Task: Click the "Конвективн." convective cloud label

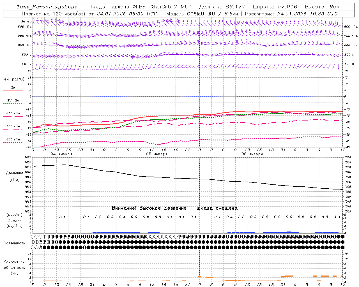Action: click(15, 262)
